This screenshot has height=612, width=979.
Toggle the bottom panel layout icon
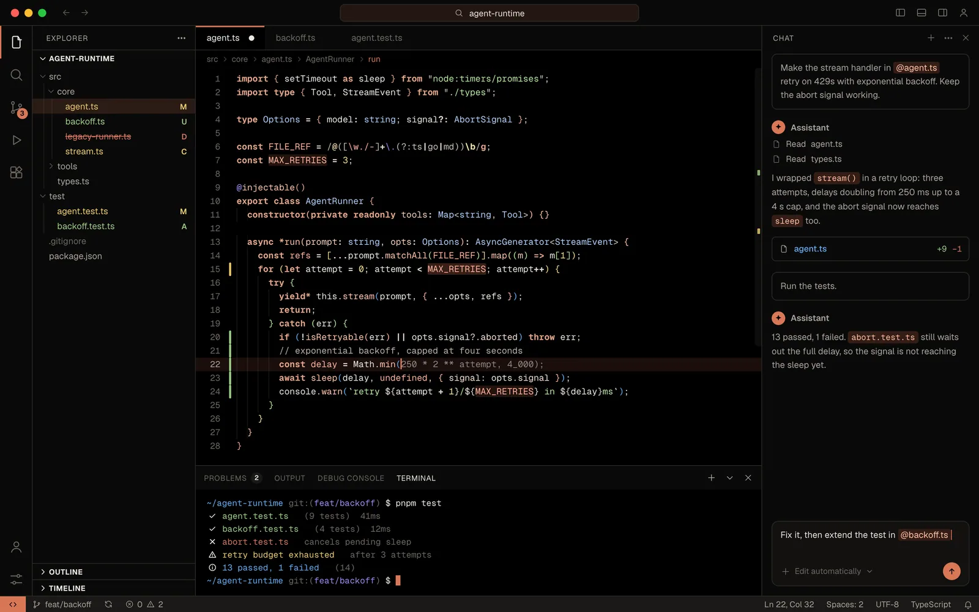(921, 13)
